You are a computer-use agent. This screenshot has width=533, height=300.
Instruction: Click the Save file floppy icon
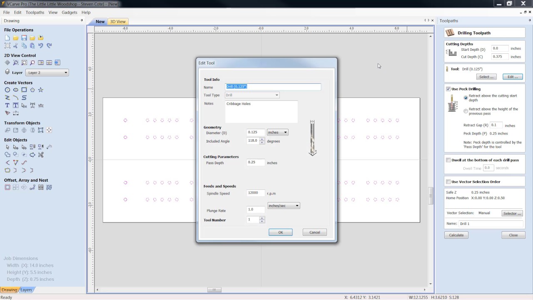pos(24,38)
